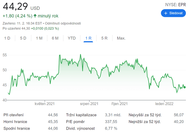Switch to the 5 D range tab
The image size is (190, 132).
pos(23,38)
